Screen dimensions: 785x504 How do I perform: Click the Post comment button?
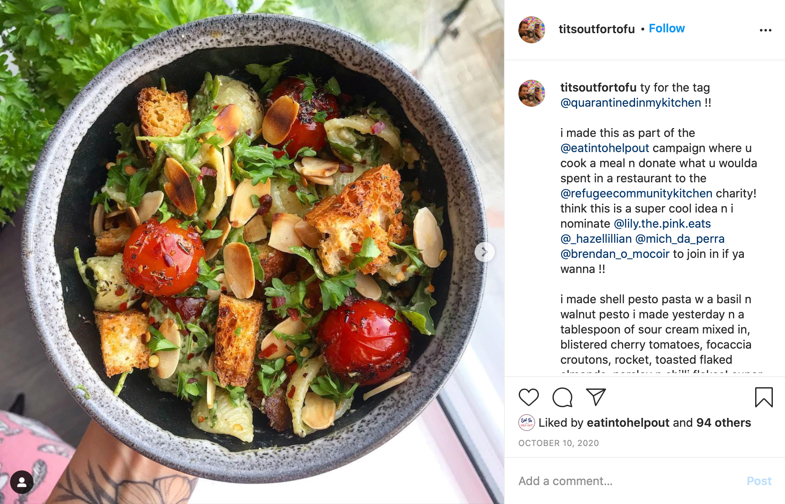759,481
